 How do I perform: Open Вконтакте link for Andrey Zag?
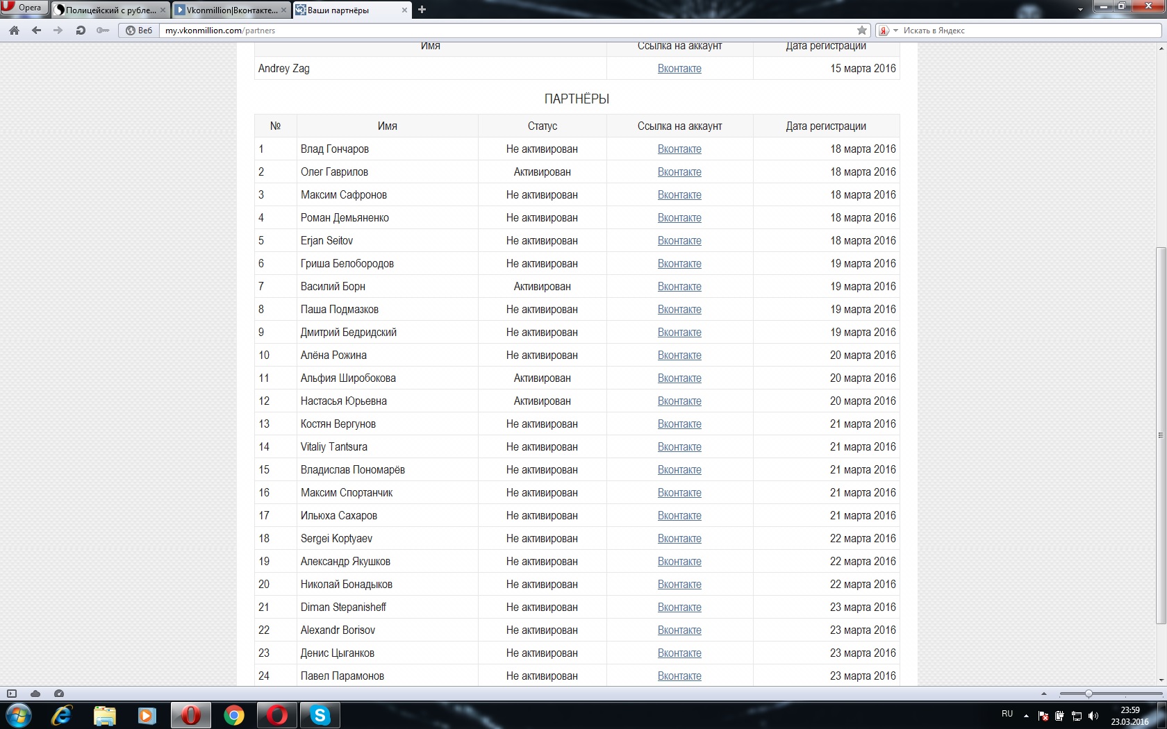tap(679, 69)
